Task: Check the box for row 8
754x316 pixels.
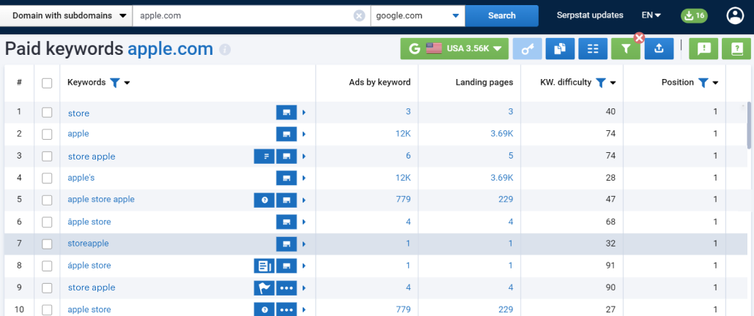Action: point(47,266)
